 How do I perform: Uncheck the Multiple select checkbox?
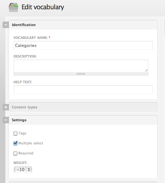click(15, 143)
